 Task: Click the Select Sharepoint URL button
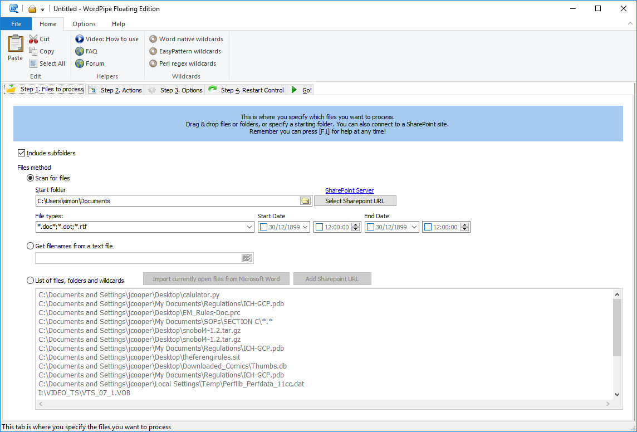[x=355, y=201]
